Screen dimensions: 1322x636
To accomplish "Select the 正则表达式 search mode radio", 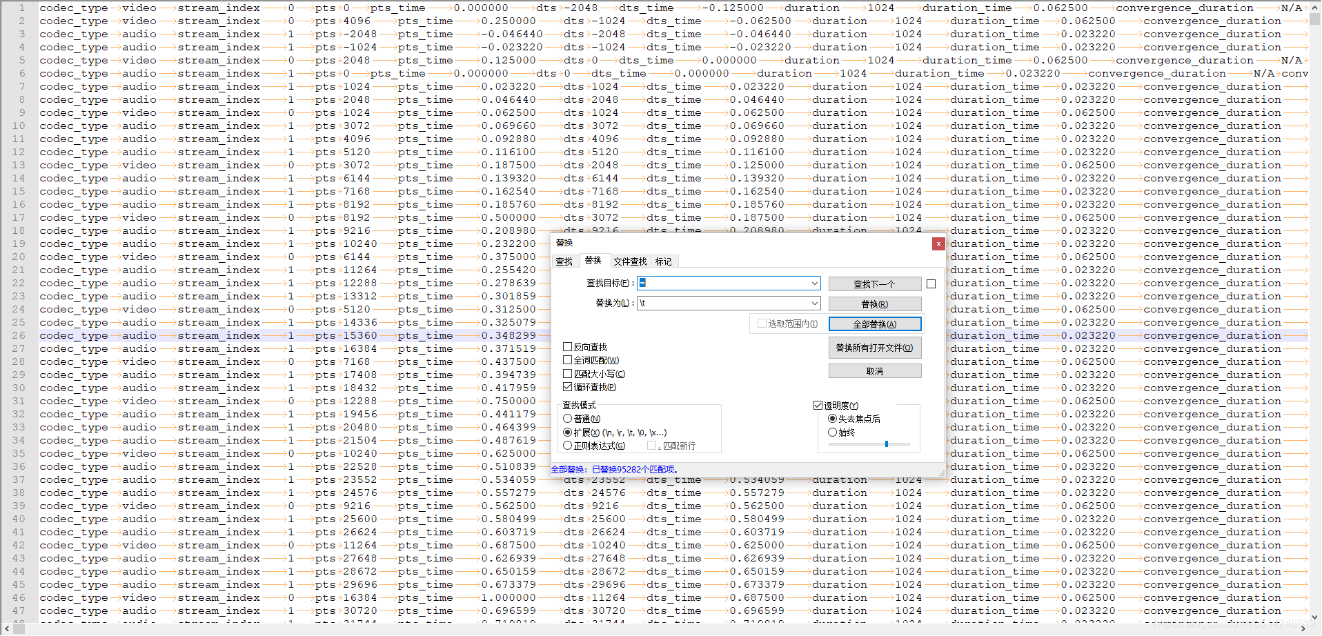I will point(567,446).
